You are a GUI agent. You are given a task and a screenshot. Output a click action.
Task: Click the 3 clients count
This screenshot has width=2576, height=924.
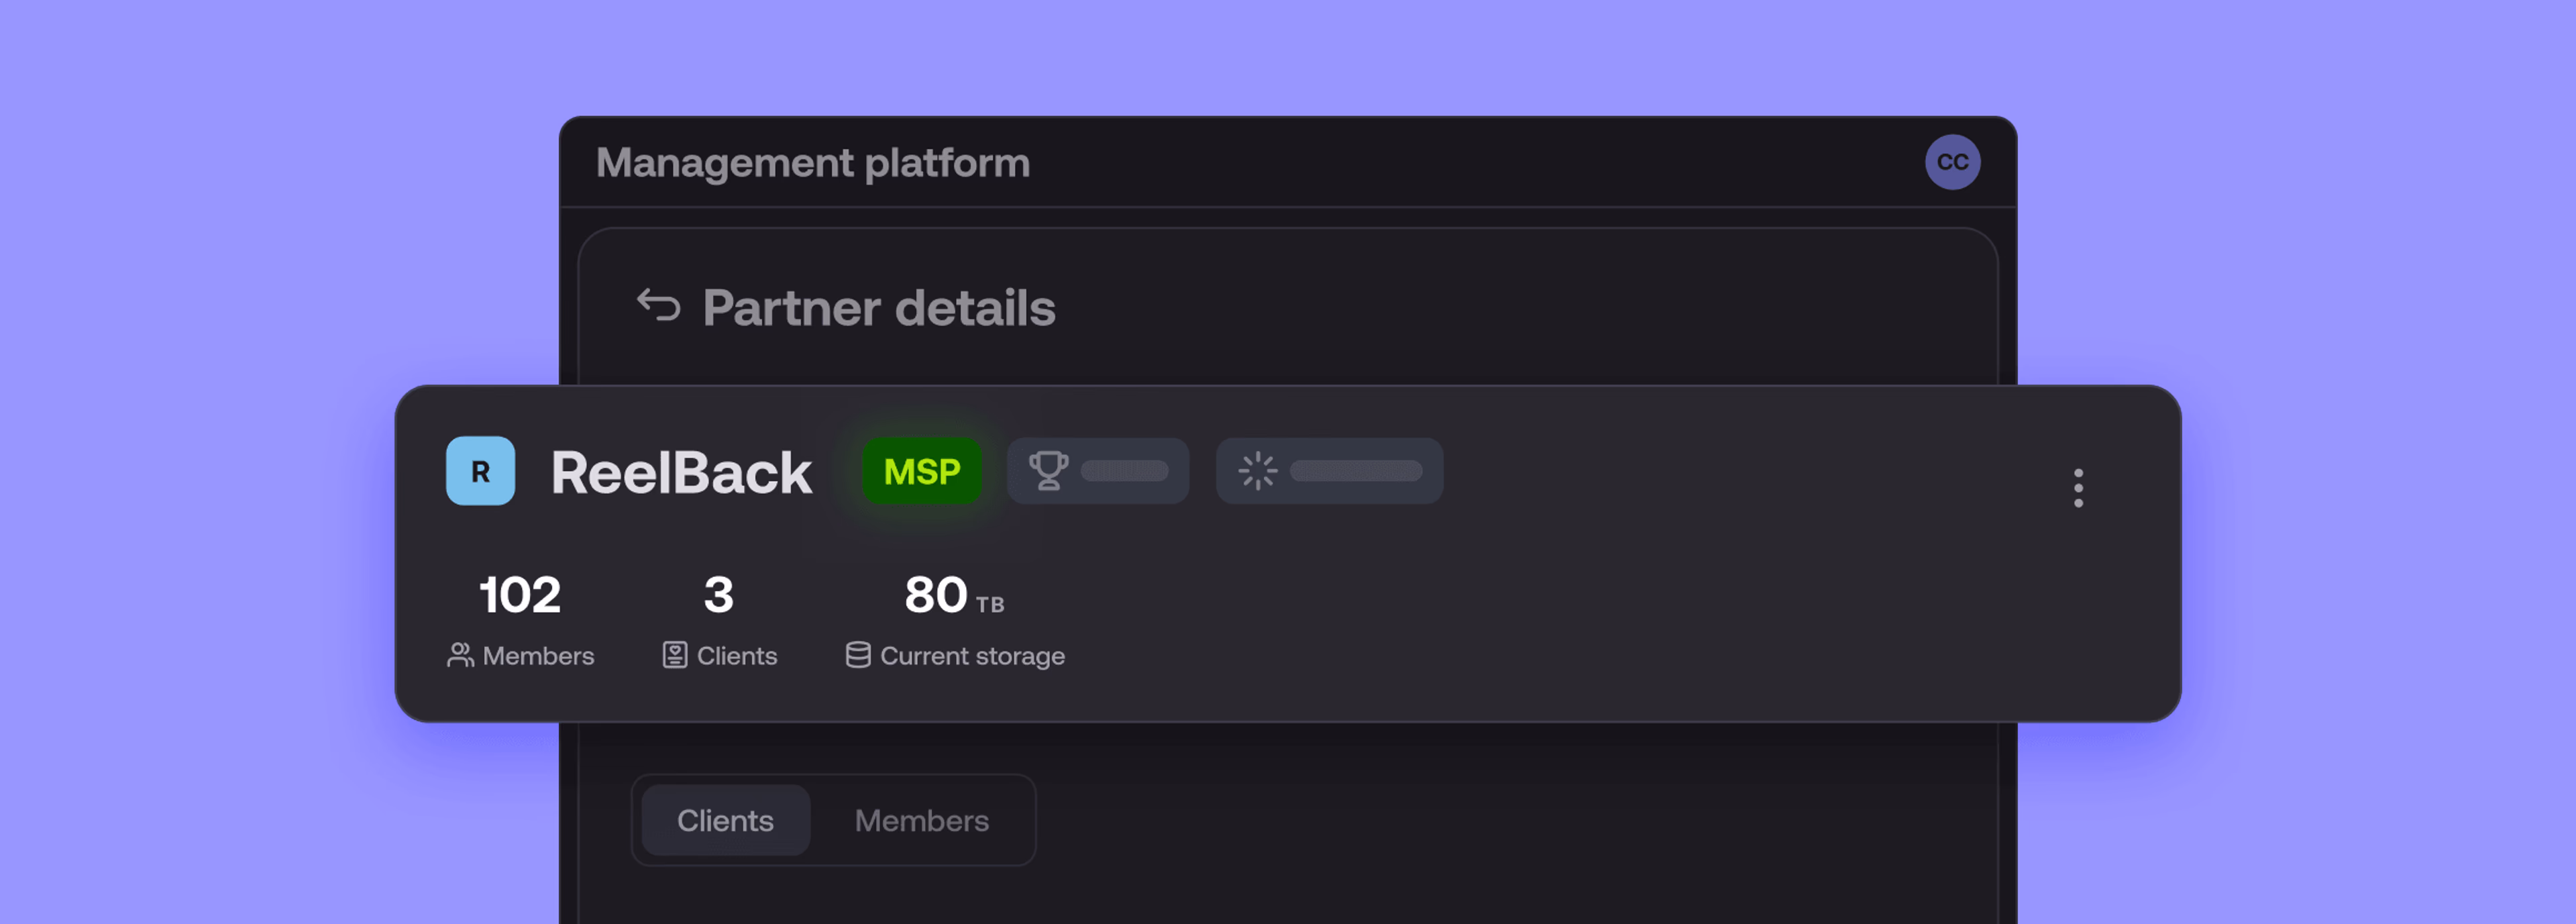(x=719, y=595)
